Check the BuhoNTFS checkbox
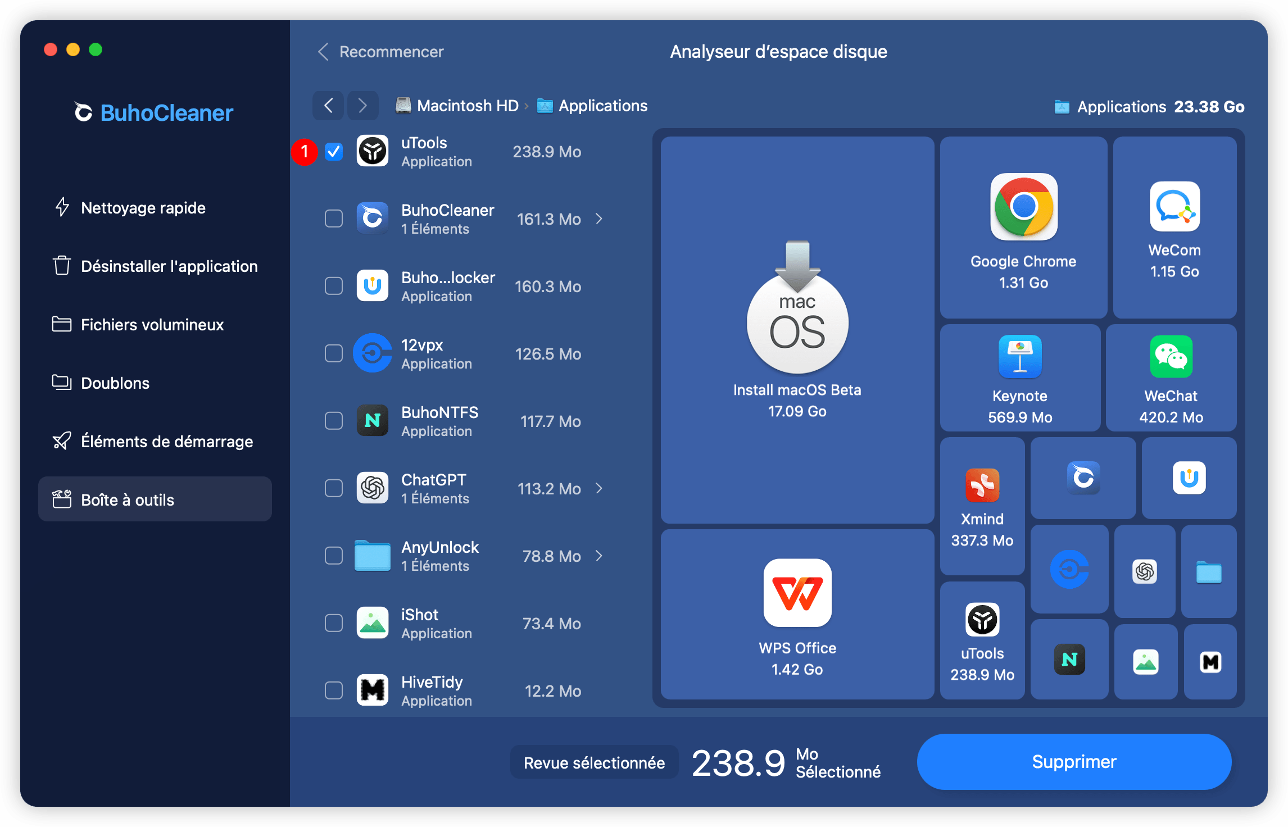Image resolution: width=1288 pixels, height=827 pixels. point(334,421)
